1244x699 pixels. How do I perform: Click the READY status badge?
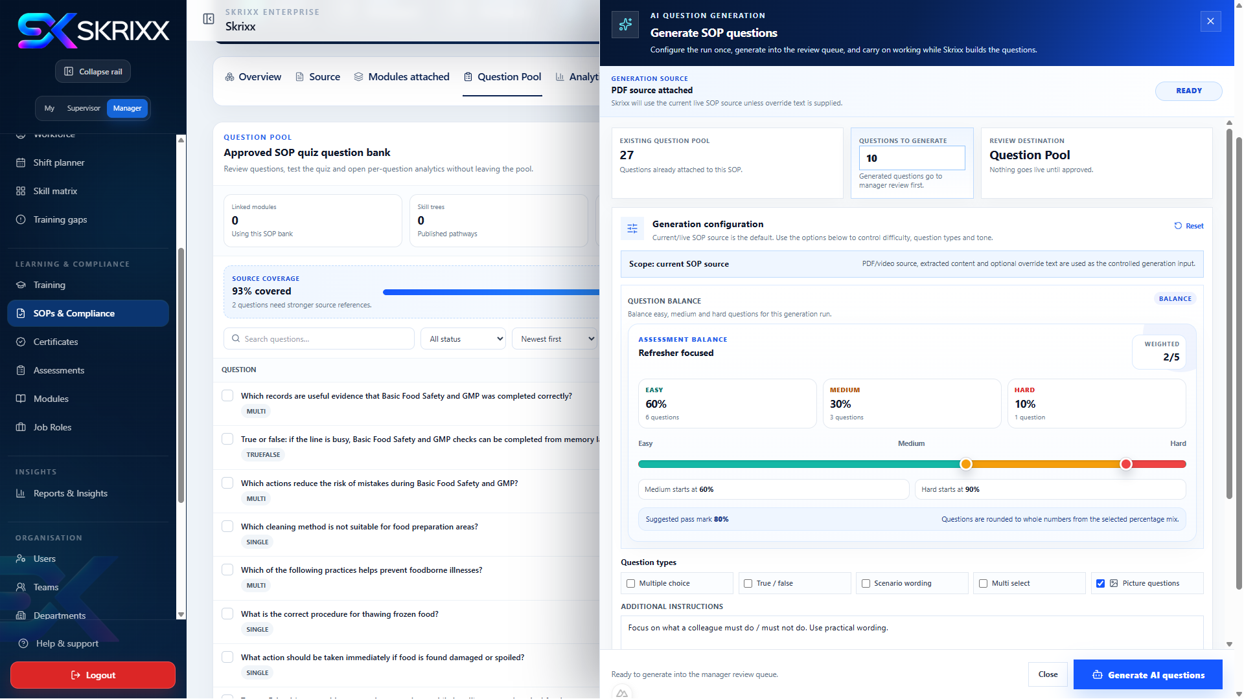tap(1189, 91)
